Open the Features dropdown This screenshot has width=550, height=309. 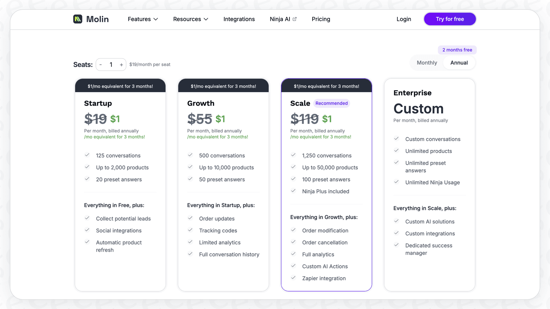tap(143, 19)
